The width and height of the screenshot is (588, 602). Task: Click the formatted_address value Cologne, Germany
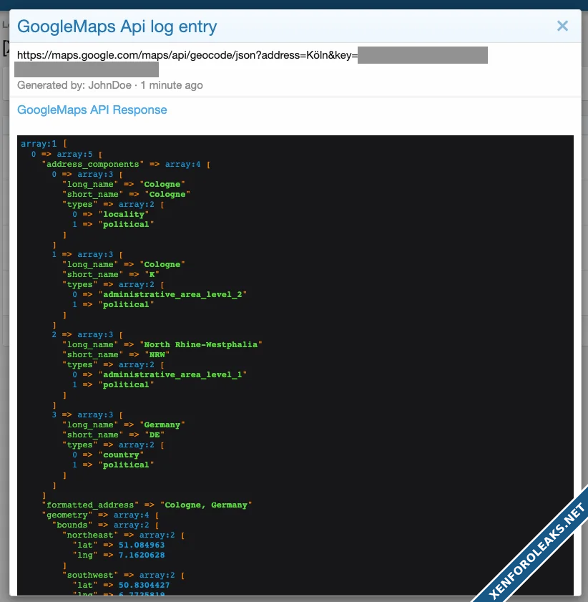[x=207, y=505]
